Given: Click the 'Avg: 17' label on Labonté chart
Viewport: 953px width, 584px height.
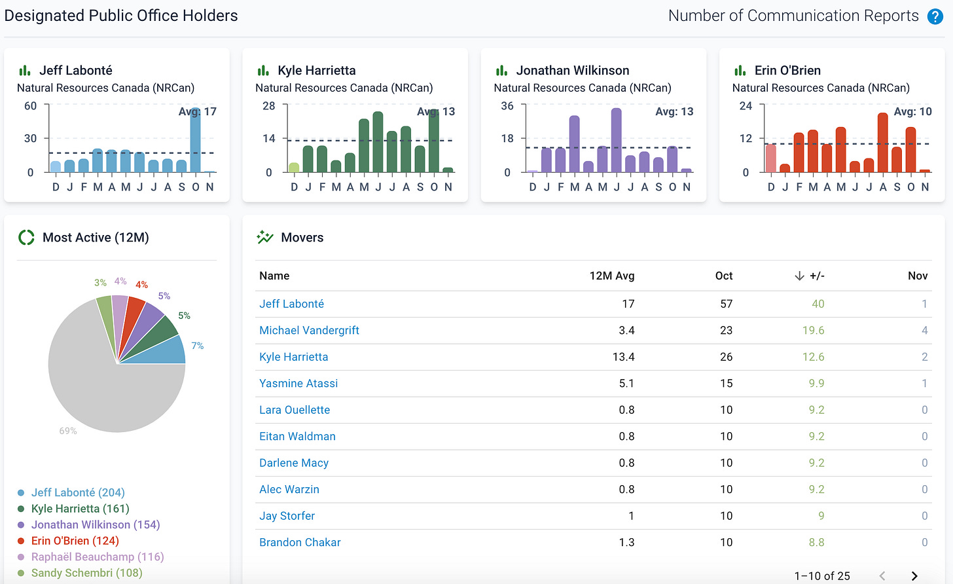Looking at the screenshot, I should click(x=198, y=111).
